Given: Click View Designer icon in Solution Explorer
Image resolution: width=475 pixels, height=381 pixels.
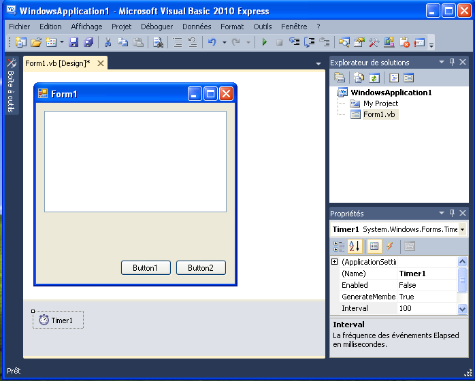Looking at the screenshot, I should [x=409, y=78].
